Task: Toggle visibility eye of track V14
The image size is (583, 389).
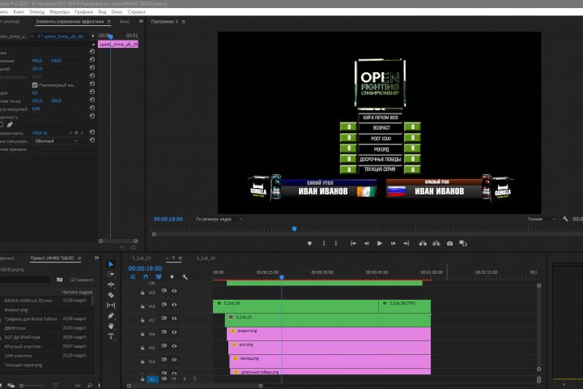Action: coord(174,360)
